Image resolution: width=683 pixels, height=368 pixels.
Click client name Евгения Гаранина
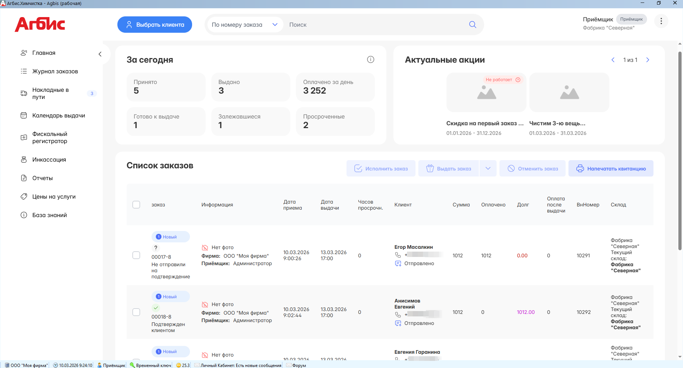click(417, 352)
